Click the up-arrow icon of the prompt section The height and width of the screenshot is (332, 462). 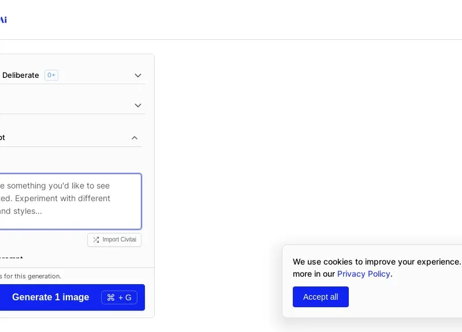tap(135, 138)
